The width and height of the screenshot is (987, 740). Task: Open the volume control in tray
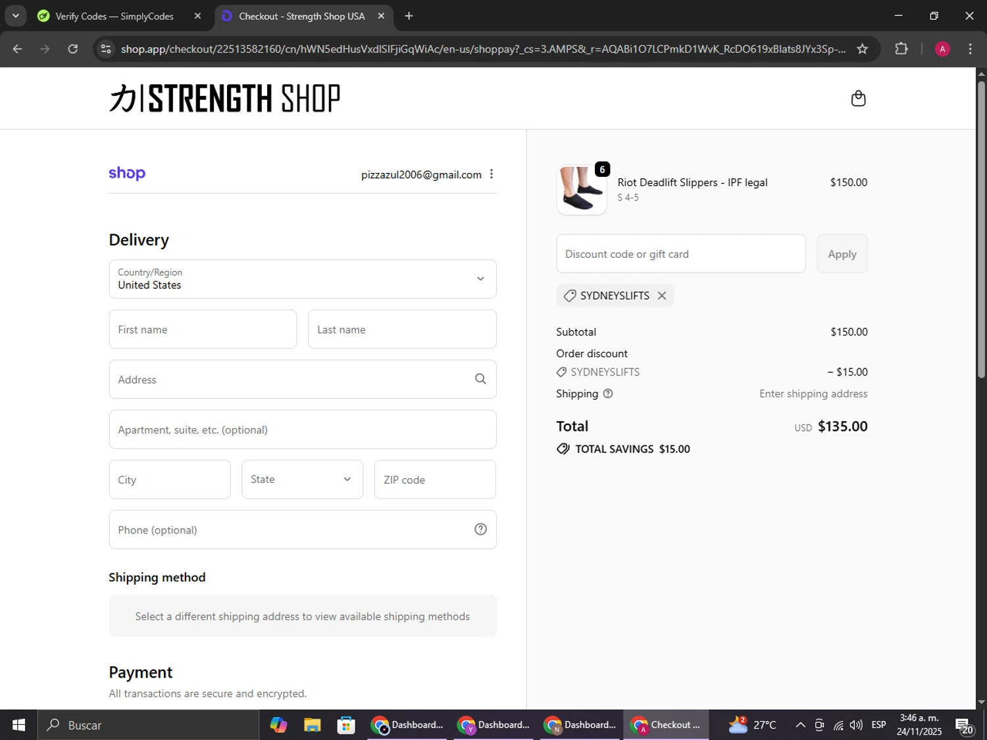click(x=856, y=725)
